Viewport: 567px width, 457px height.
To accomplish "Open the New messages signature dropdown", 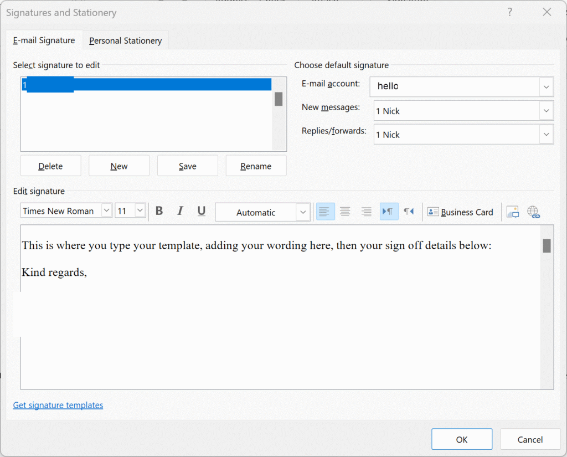I will (546, 110).
